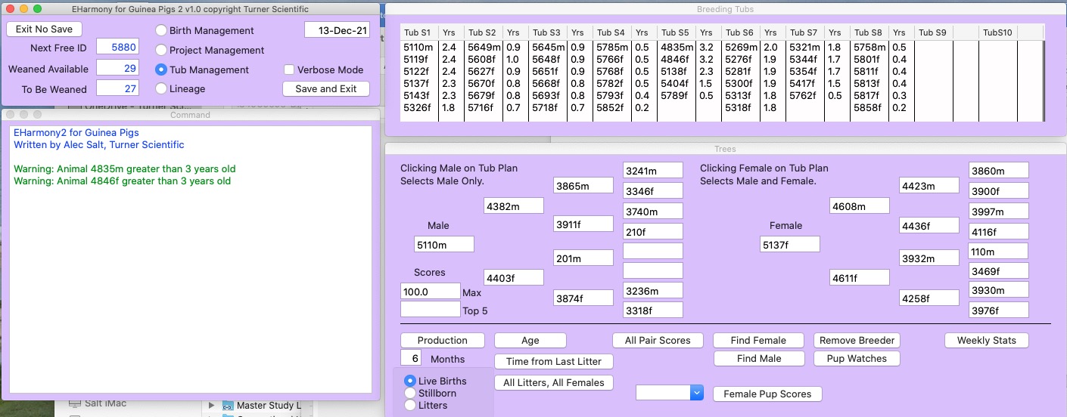This screenshot has height=417, width=1067.
Task: Choose the Project Management option
Action: (161, 51)
